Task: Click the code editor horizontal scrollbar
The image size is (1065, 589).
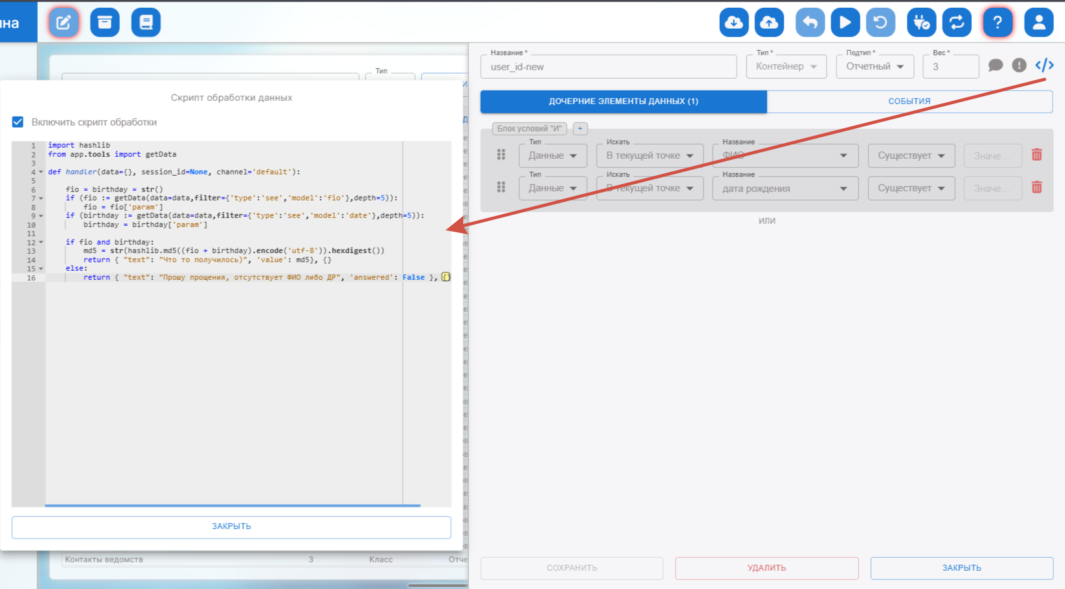Action: point(232,505)
